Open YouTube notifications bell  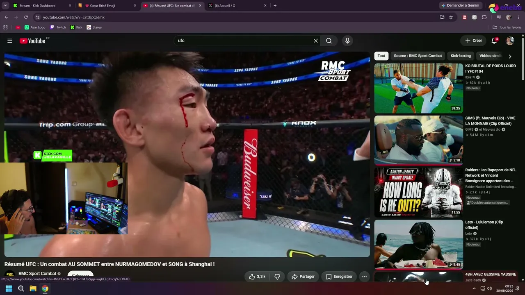pyautogui.click(x=494, y=41)
